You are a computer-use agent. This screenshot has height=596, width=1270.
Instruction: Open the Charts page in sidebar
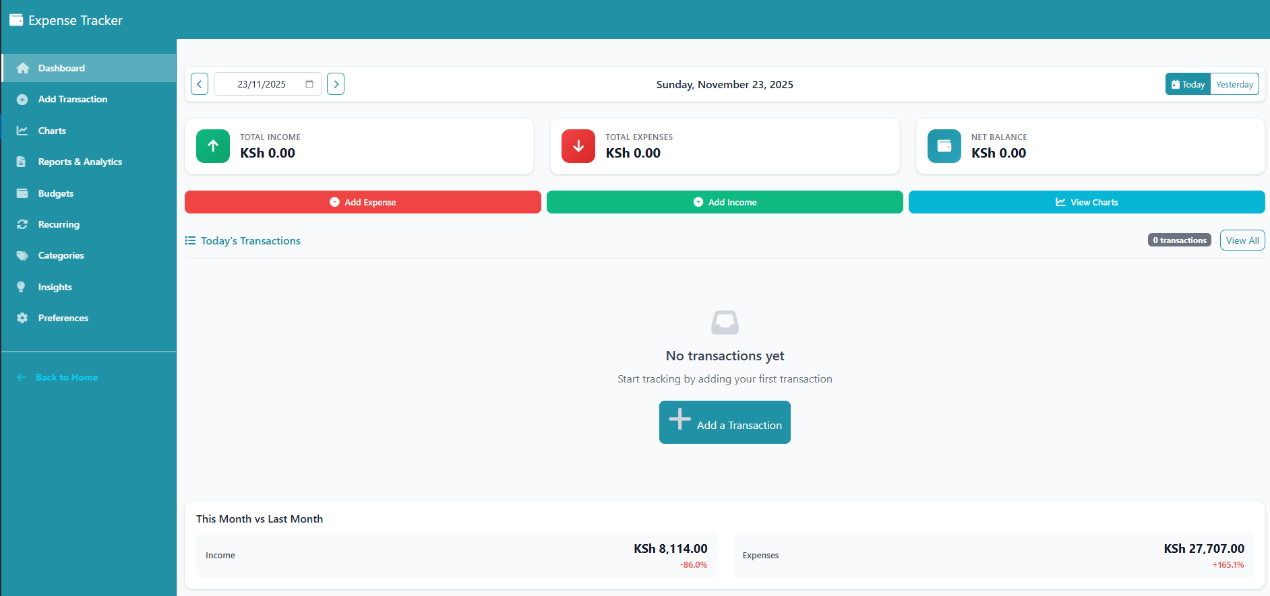point(89,131)
